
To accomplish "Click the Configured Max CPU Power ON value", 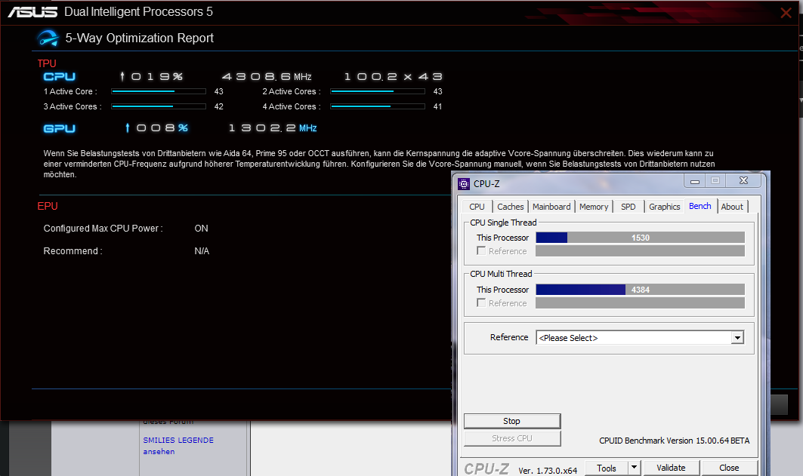I will [201, 229].
